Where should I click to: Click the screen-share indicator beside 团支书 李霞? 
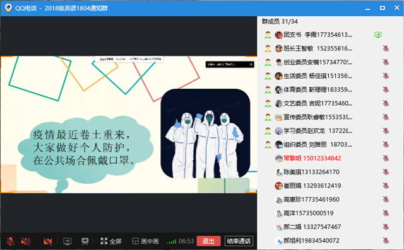click(378, 35)
